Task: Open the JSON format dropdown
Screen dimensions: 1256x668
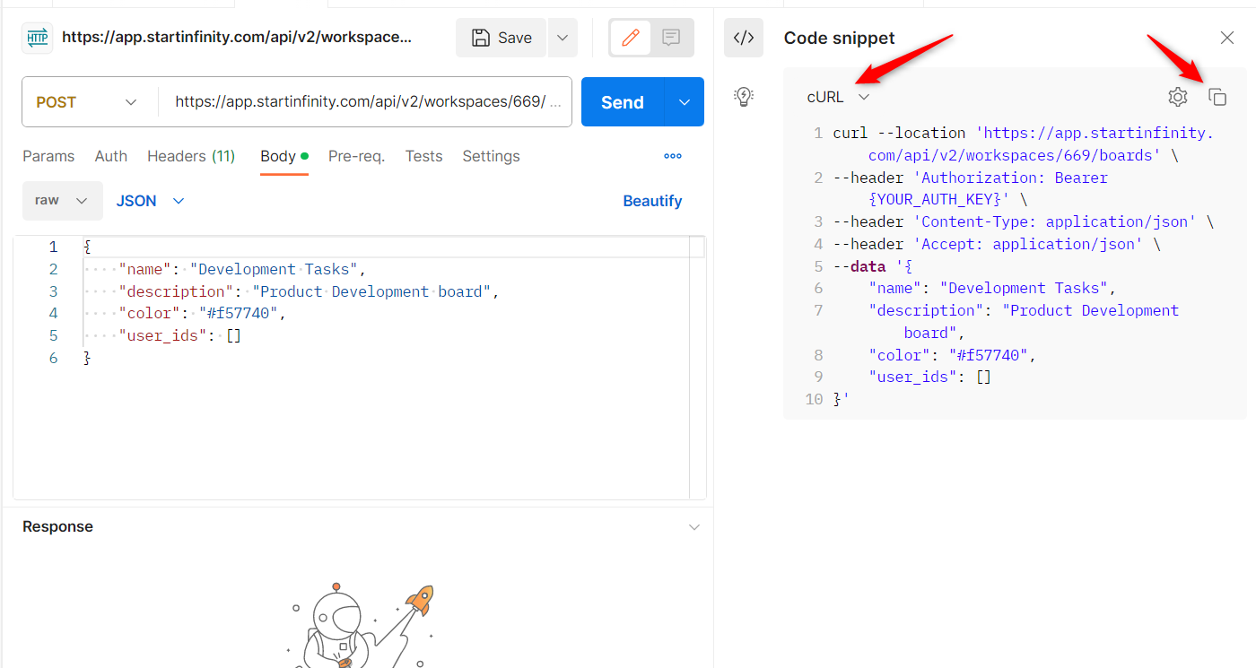Action: pyautogui.click(x=150, y=201)
